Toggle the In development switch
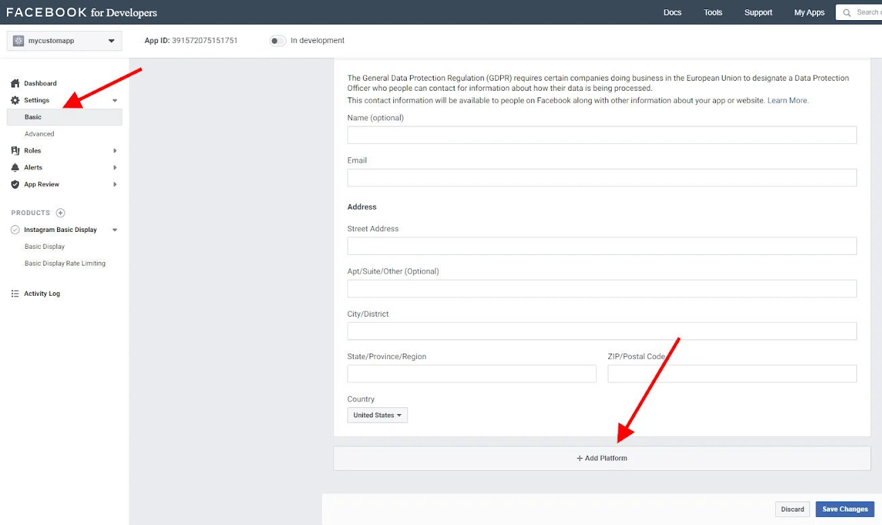This screenshot has width=882, height=525. tap(278, 41)
